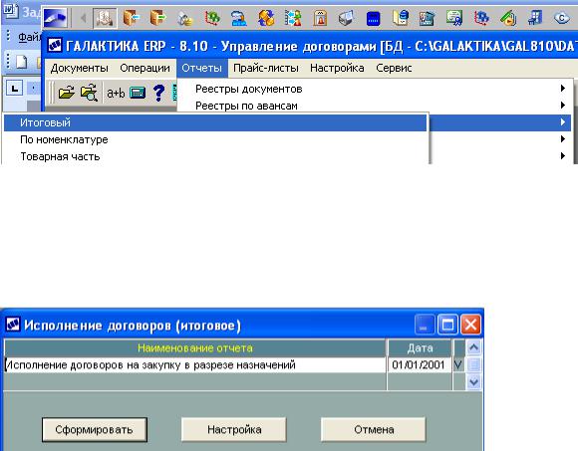Open the Настройка menu in menu bar
Image resolution: width=578 pixels, height=451 pixels.
coord(337,68)
